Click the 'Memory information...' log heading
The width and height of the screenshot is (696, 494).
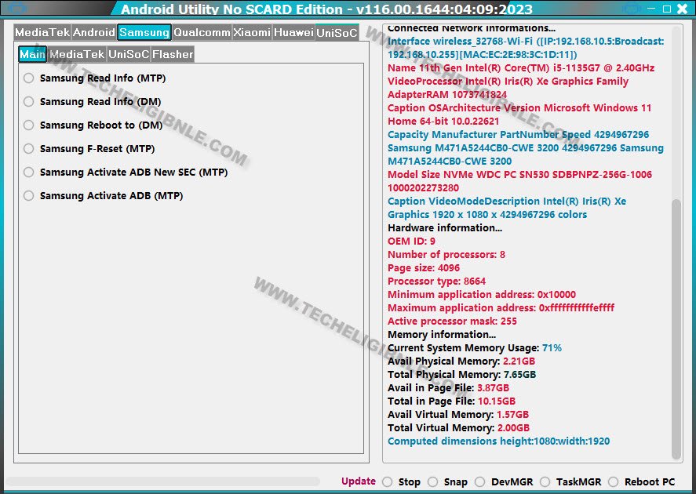[x=442, y=334]
